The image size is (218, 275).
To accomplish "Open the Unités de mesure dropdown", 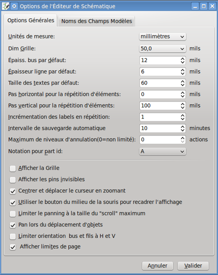I will pos(162,37).
